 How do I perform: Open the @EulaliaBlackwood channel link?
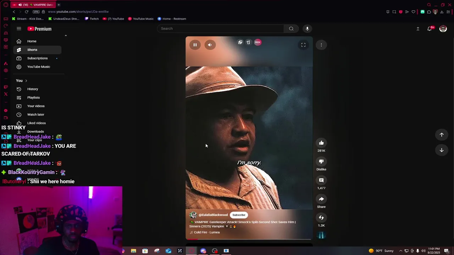213,215
